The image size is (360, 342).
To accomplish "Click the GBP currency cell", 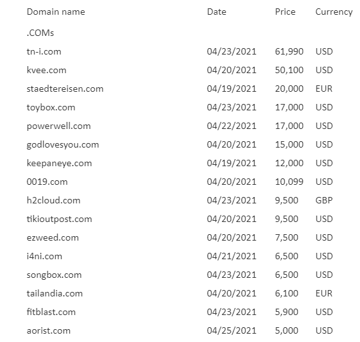I will pyautogui.click(x=324, y=200).
